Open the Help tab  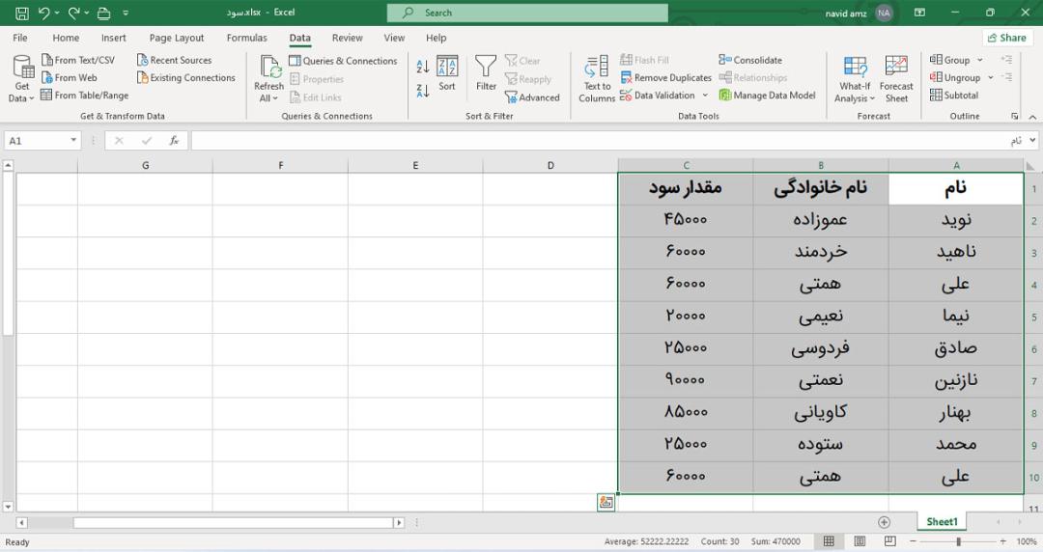[436, 38]
